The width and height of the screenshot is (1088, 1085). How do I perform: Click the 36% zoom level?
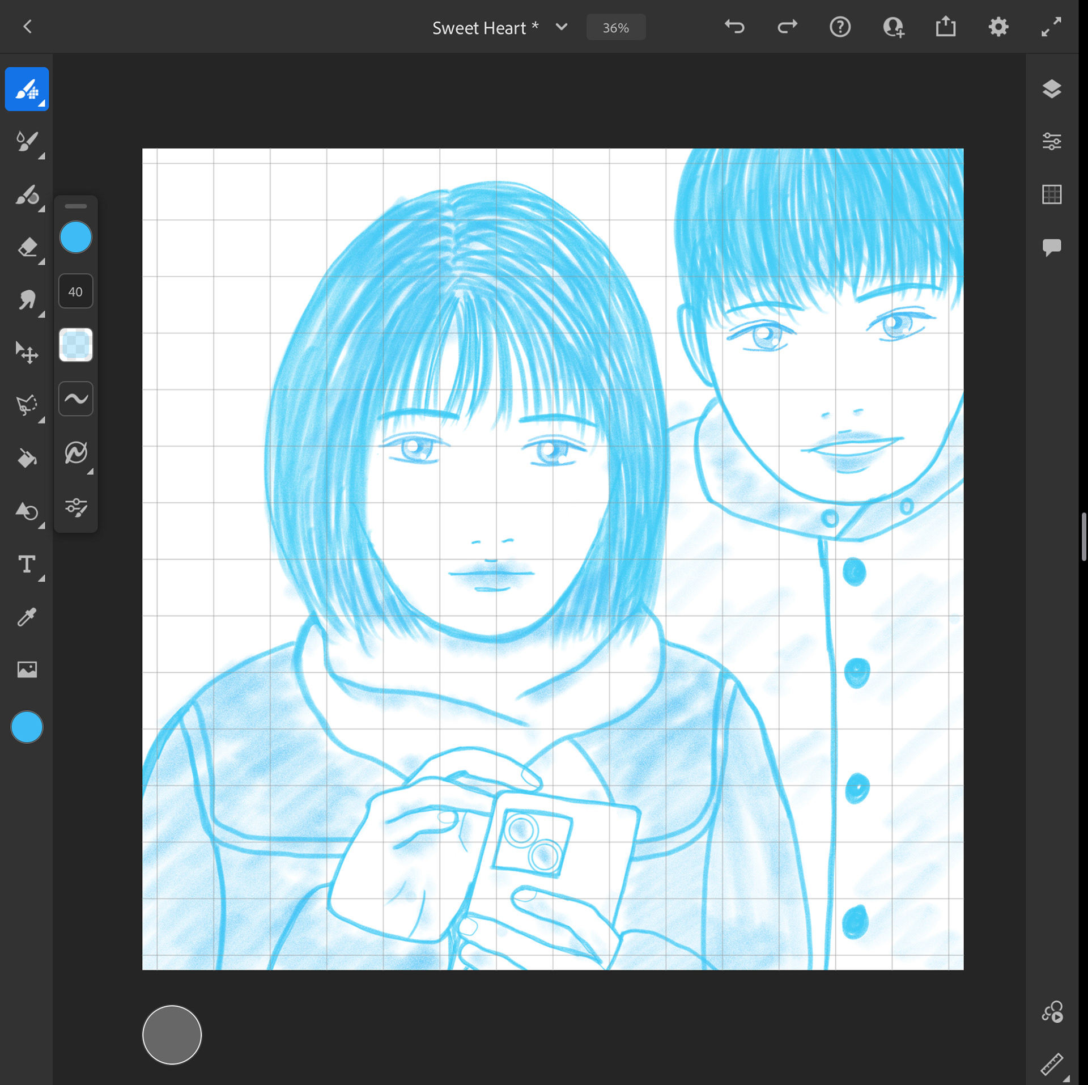(615, 28)
